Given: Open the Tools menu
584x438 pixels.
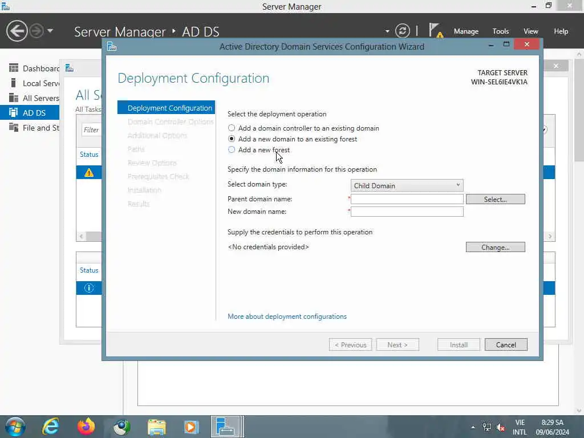Looking at the screenshot, I should 501,31.
